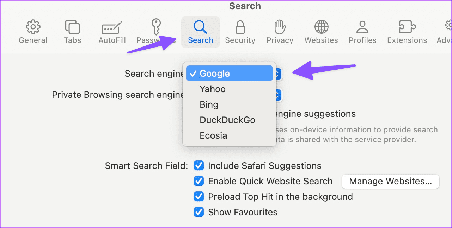Select DuckDuckGo as search engine

[x=227, y=120]
